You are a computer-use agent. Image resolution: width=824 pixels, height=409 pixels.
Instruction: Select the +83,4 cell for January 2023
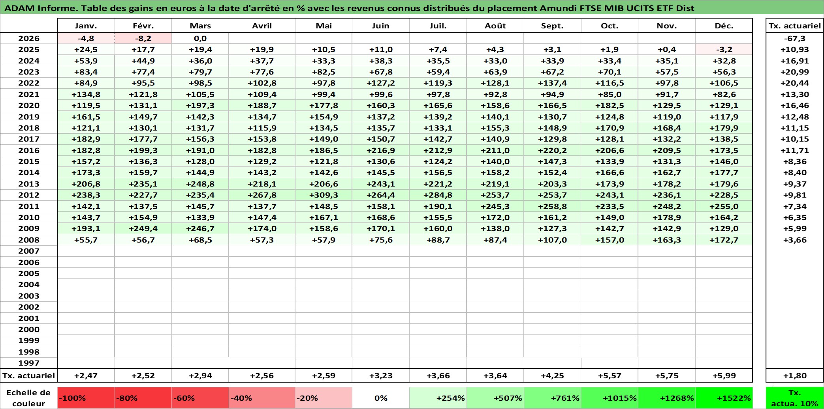point(86,72)
